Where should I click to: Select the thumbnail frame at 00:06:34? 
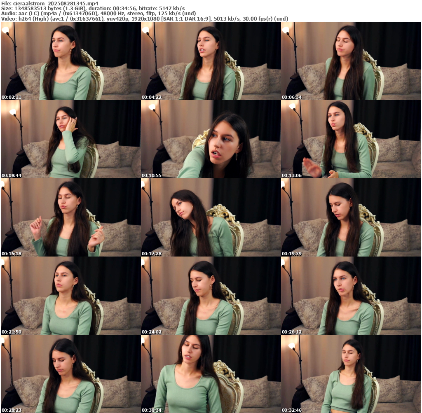[351, 61]
